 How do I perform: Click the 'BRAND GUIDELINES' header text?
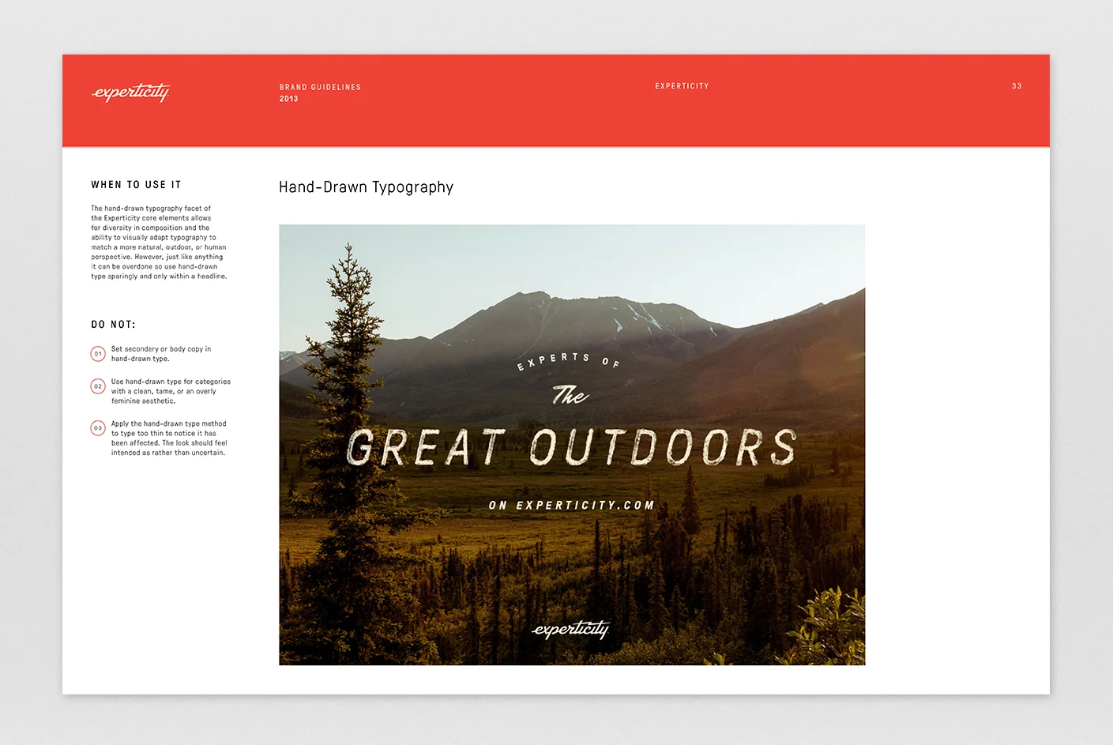[320, 87]
